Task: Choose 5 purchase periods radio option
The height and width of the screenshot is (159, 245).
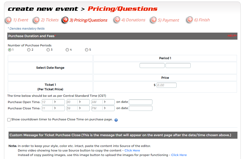Action: point(87,50)
